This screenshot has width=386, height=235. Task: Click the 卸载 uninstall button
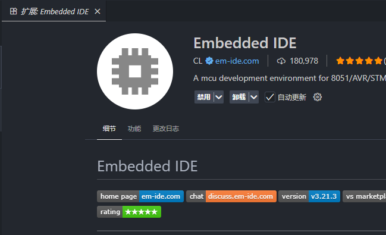pyautogui.click(x=239, y=97)
